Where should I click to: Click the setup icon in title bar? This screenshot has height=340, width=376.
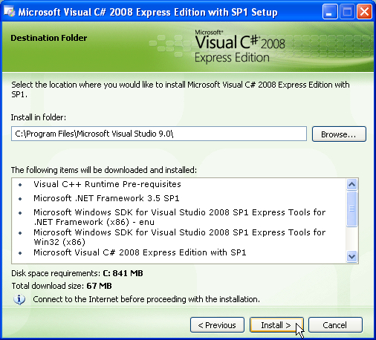pyautogui.click(x=9, y=12)
